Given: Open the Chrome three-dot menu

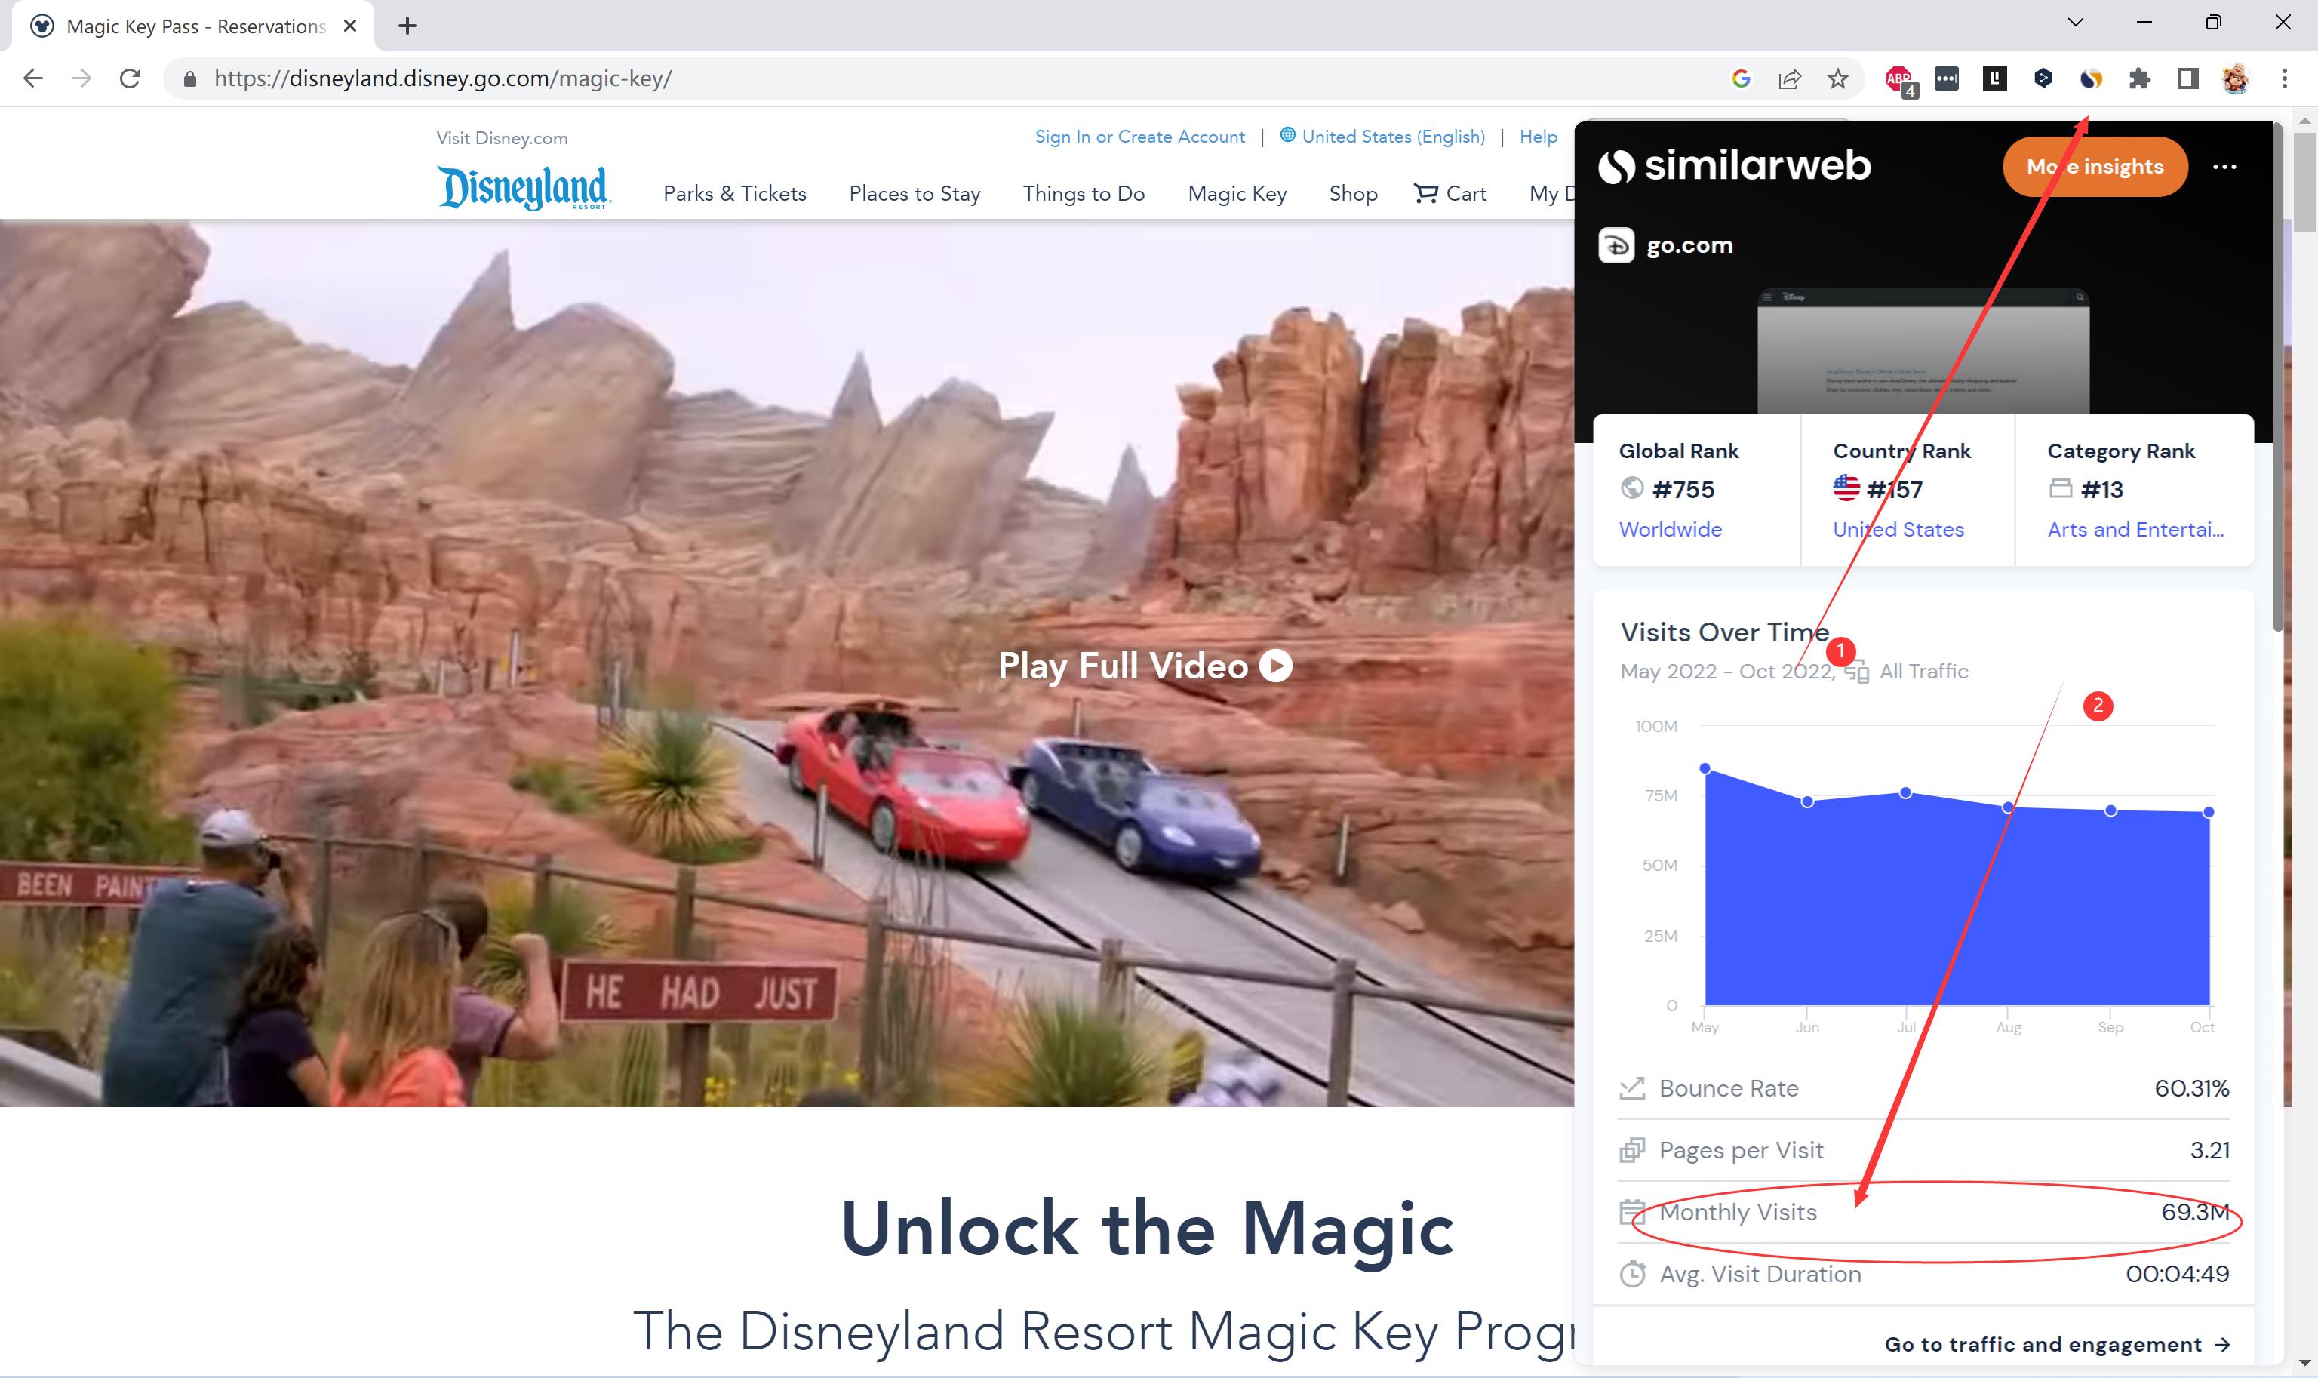Looking at the screenshot, I should [2285, 79].
